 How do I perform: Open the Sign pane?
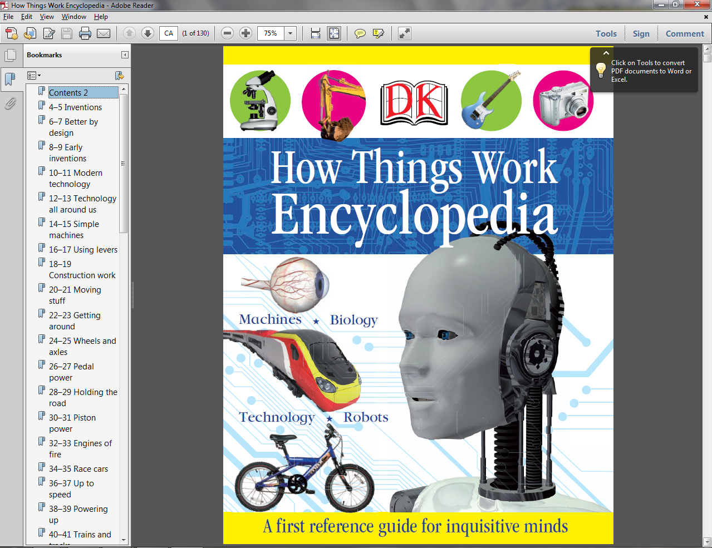(x=641, y=33)
